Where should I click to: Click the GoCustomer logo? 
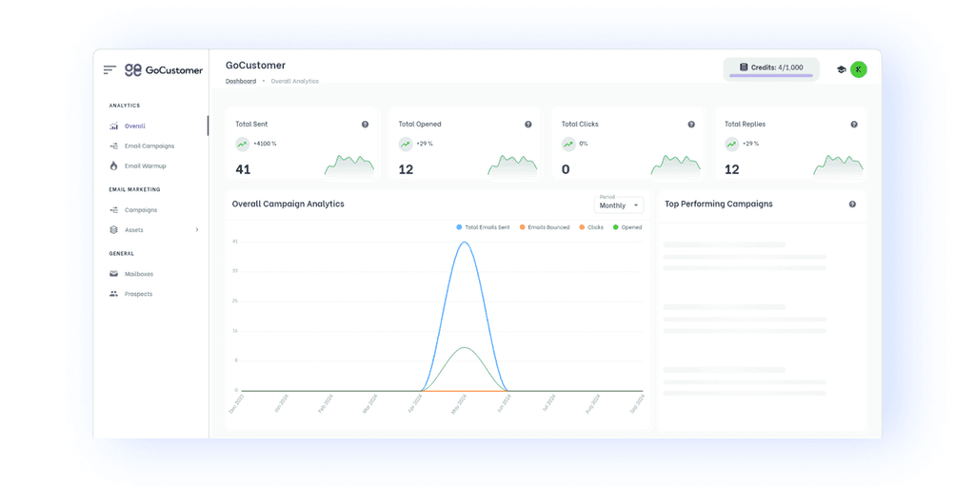pos(164,70)
